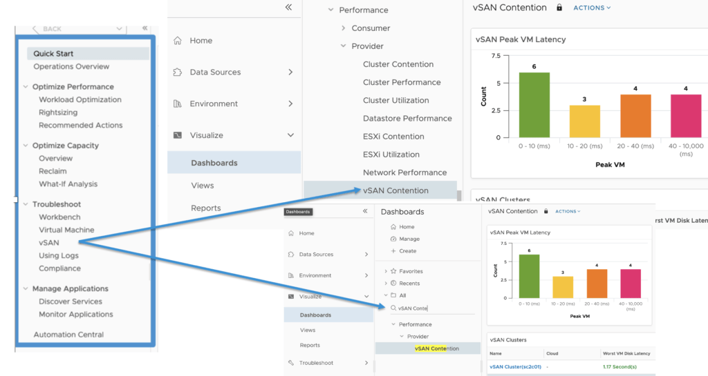This screenshot has width=708, height=376.
Task: Click the folder icon beside All
Action: click(x=393, y=295)
